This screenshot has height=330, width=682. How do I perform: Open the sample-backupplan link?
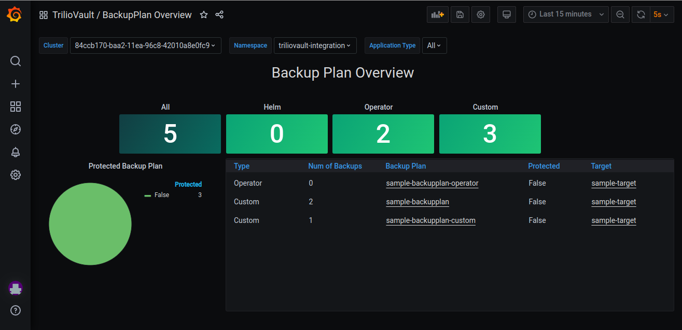(417, 202)
